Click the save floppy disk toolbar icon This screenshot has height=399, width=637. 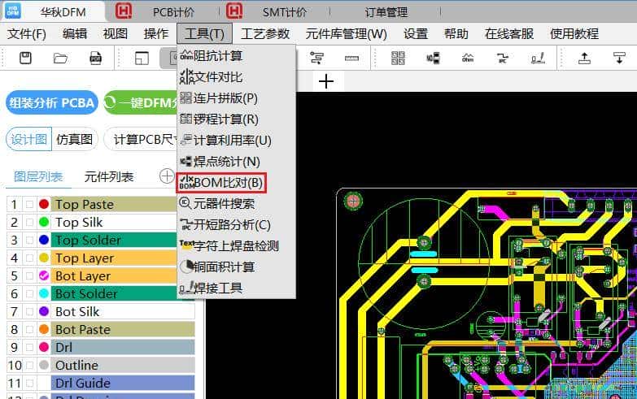[x=25, y=58]
